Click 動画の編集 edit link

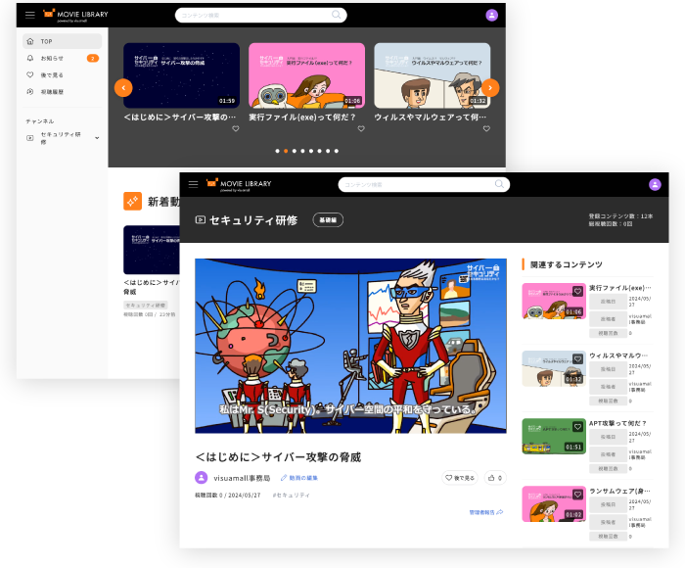(x=299, y=478)
